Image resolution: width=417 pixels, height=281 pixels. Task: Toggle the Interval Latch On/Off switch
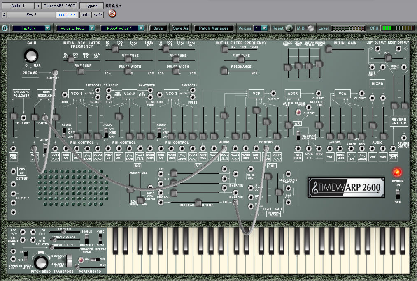click(26, 256)
